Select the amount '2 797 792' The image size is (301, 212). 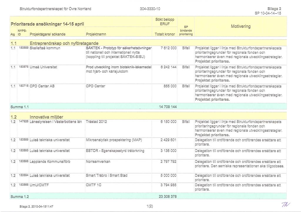click(x=168, y=162)
